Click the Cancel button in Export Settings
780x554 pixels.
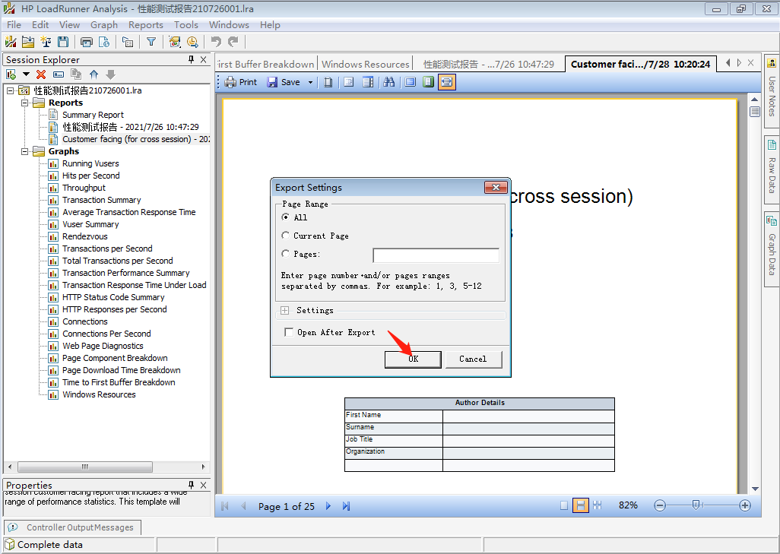(474, 358)
